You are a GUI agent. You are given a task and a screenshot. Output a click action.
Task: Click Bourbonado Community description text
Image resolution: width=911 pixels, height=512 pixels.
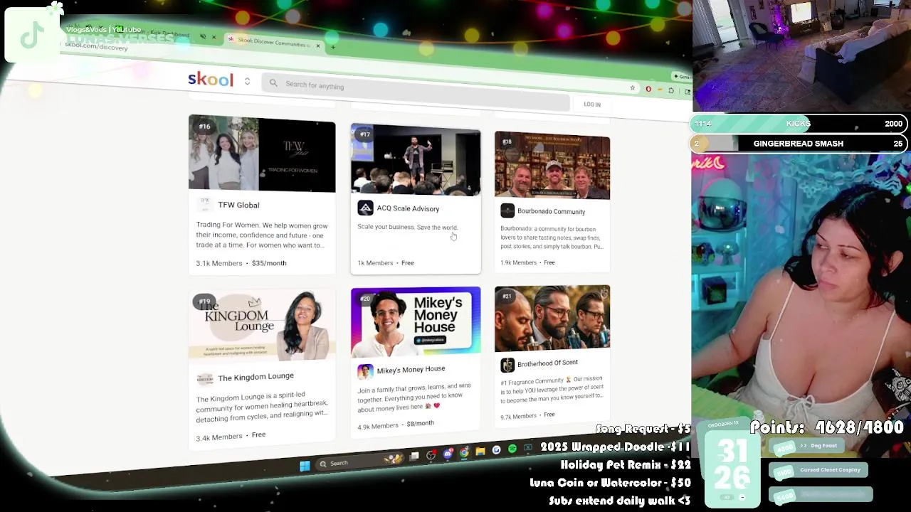[x=552, y=238]
